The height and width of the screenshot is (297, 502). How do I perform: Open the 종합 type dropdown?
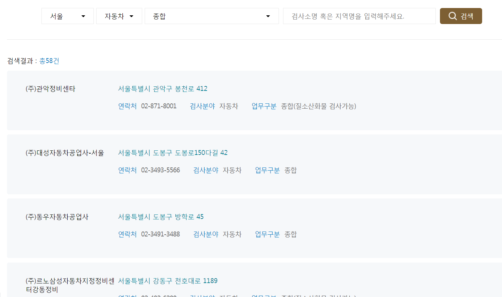pyautogui.click(x=212, y=16)
